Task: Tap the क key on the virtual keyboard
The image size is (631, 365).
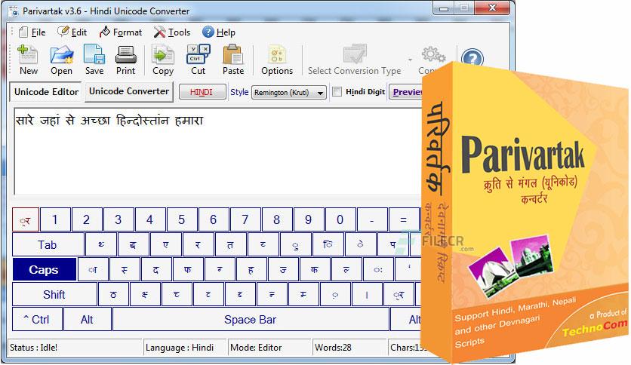Action: click(x=314, y=270)
